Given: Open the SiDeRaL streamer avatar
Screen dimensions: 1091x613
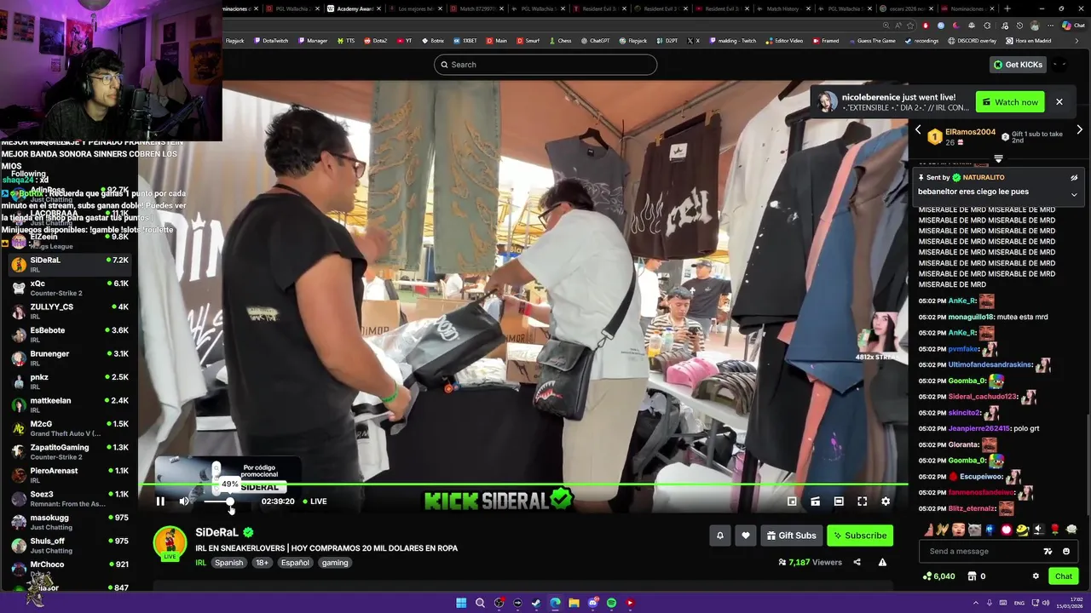Looking at the screenshot, I should (x=170, y=543).
